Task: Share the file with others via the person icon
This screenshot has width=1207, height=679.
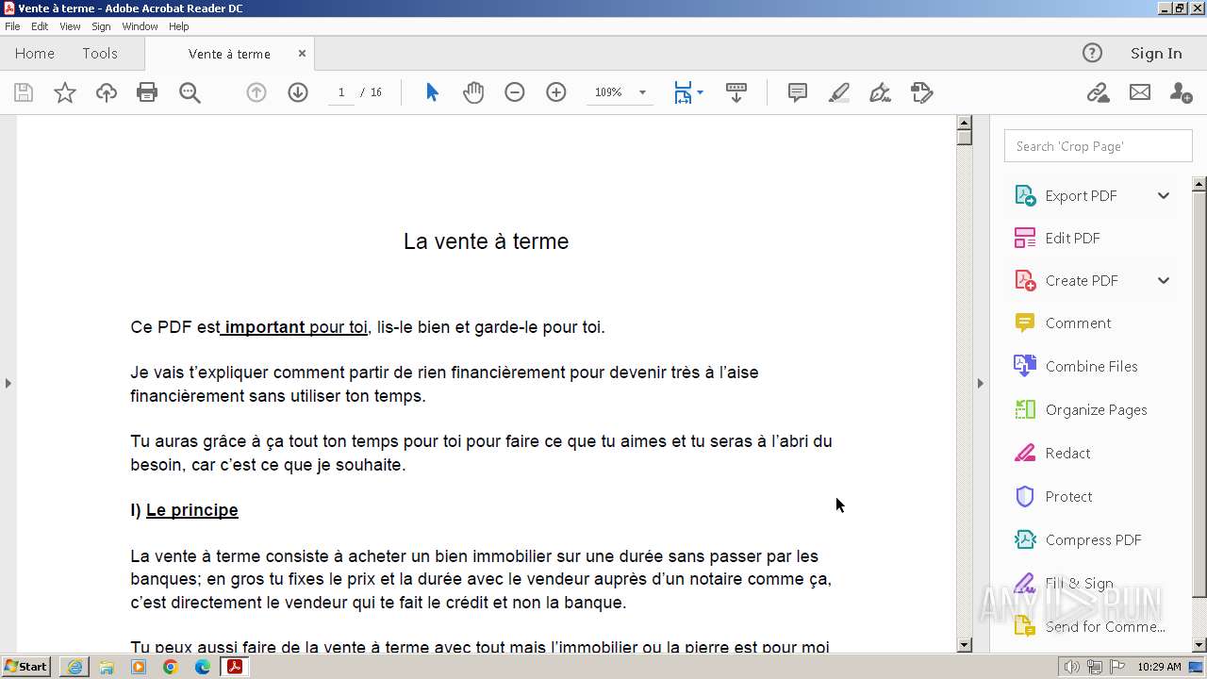Action: coord(1181,92)
